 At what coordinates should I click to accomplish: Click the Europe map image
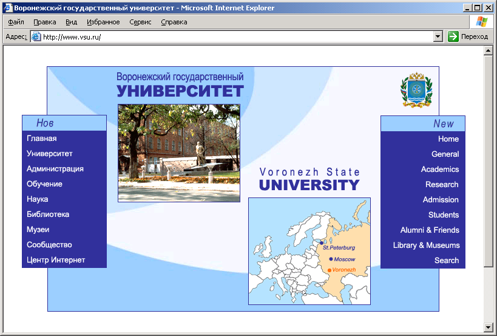309,252
